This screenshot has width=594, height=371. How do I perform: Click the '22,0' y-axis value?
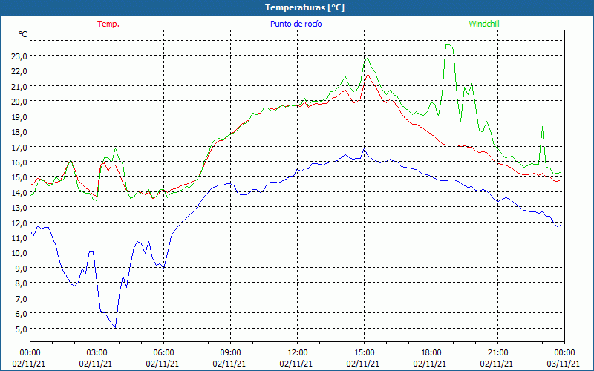pyautogui.click(x=19, y=71)
